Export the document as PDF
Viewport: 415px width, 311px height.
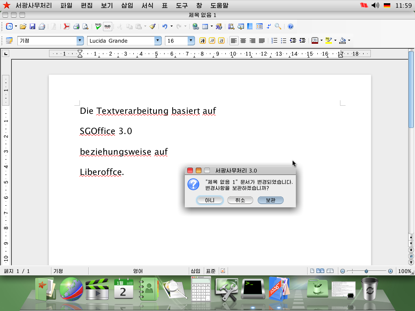(x=66, y=26)
